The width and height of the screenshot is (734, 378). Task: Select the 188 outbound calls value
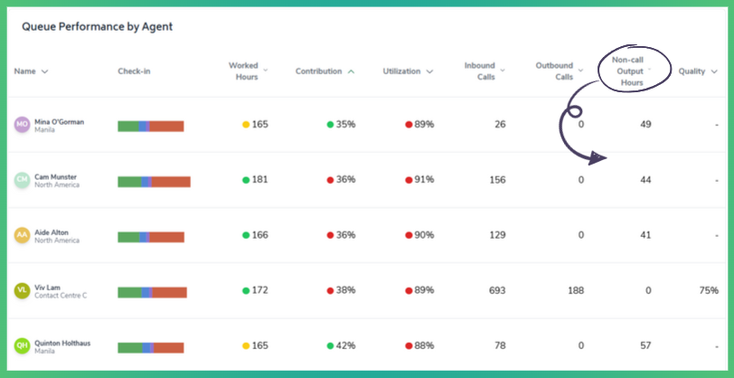tap(574, 290)
